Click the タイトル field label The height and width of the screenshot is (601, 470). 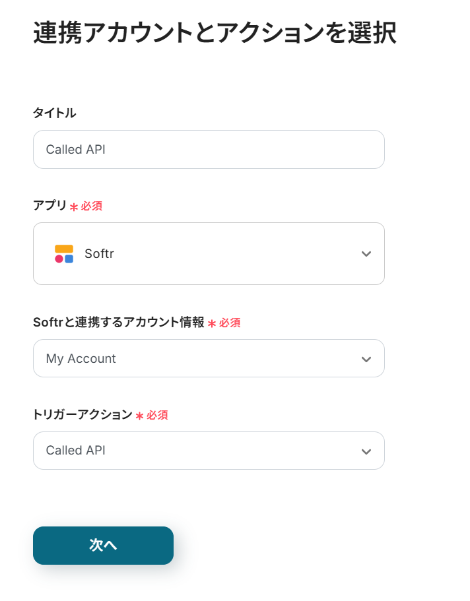55,113
